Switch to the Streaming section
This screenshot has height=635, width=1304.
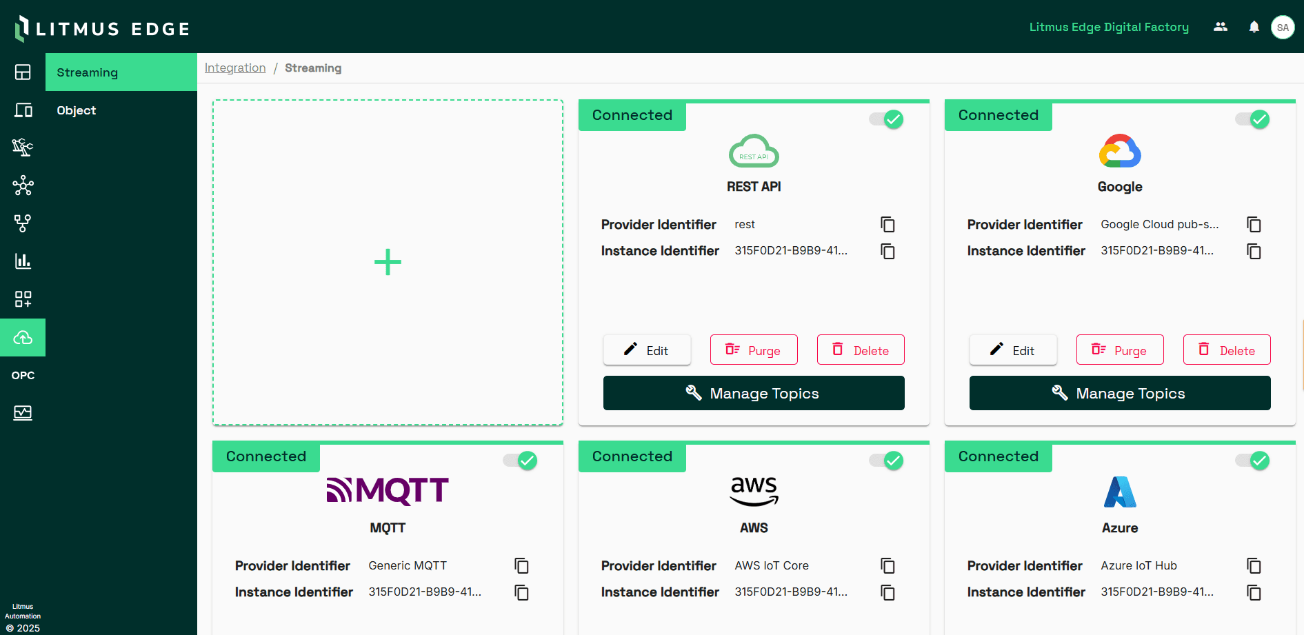88,72
